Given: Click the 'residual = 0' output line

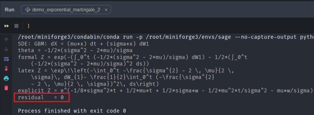Looking at the screenshot, I should 41,98.
